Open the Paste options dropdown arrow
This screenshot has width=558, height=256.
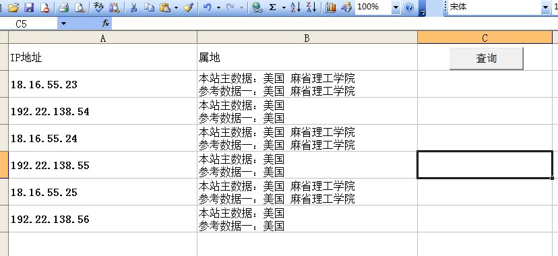coord(176,7)
